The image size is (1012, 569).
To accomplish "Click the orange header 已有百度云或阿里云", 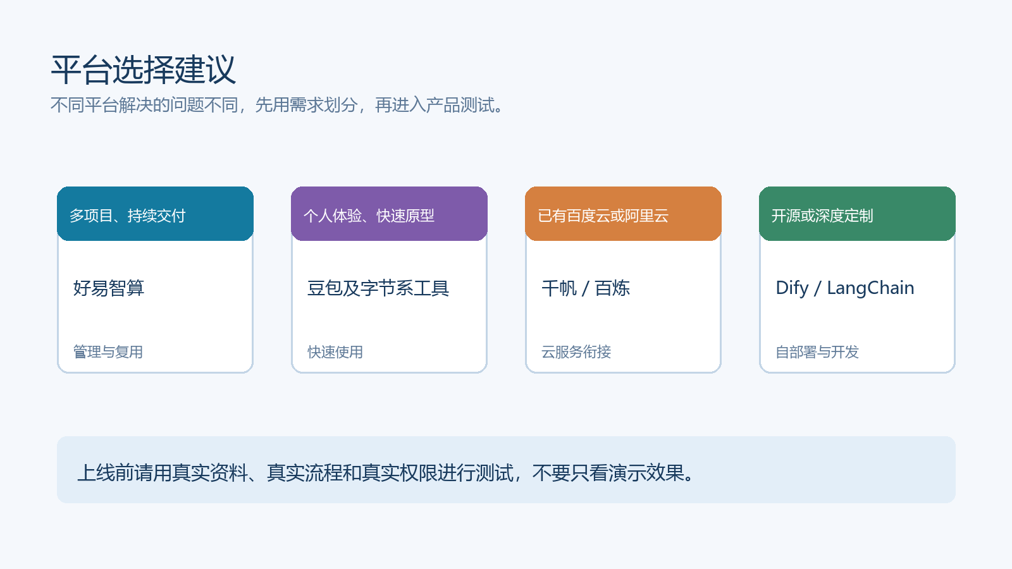I will pyautogui.click(x=623, y=214).
